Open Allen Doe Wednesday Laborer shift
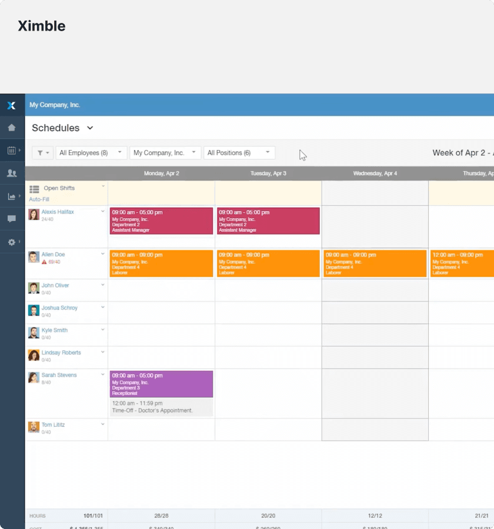 375,263
